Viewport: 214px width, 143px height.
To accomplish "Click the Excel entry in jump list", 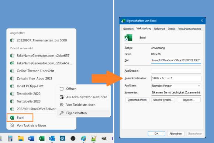I will pyautogui.click(x=20, y=118).
